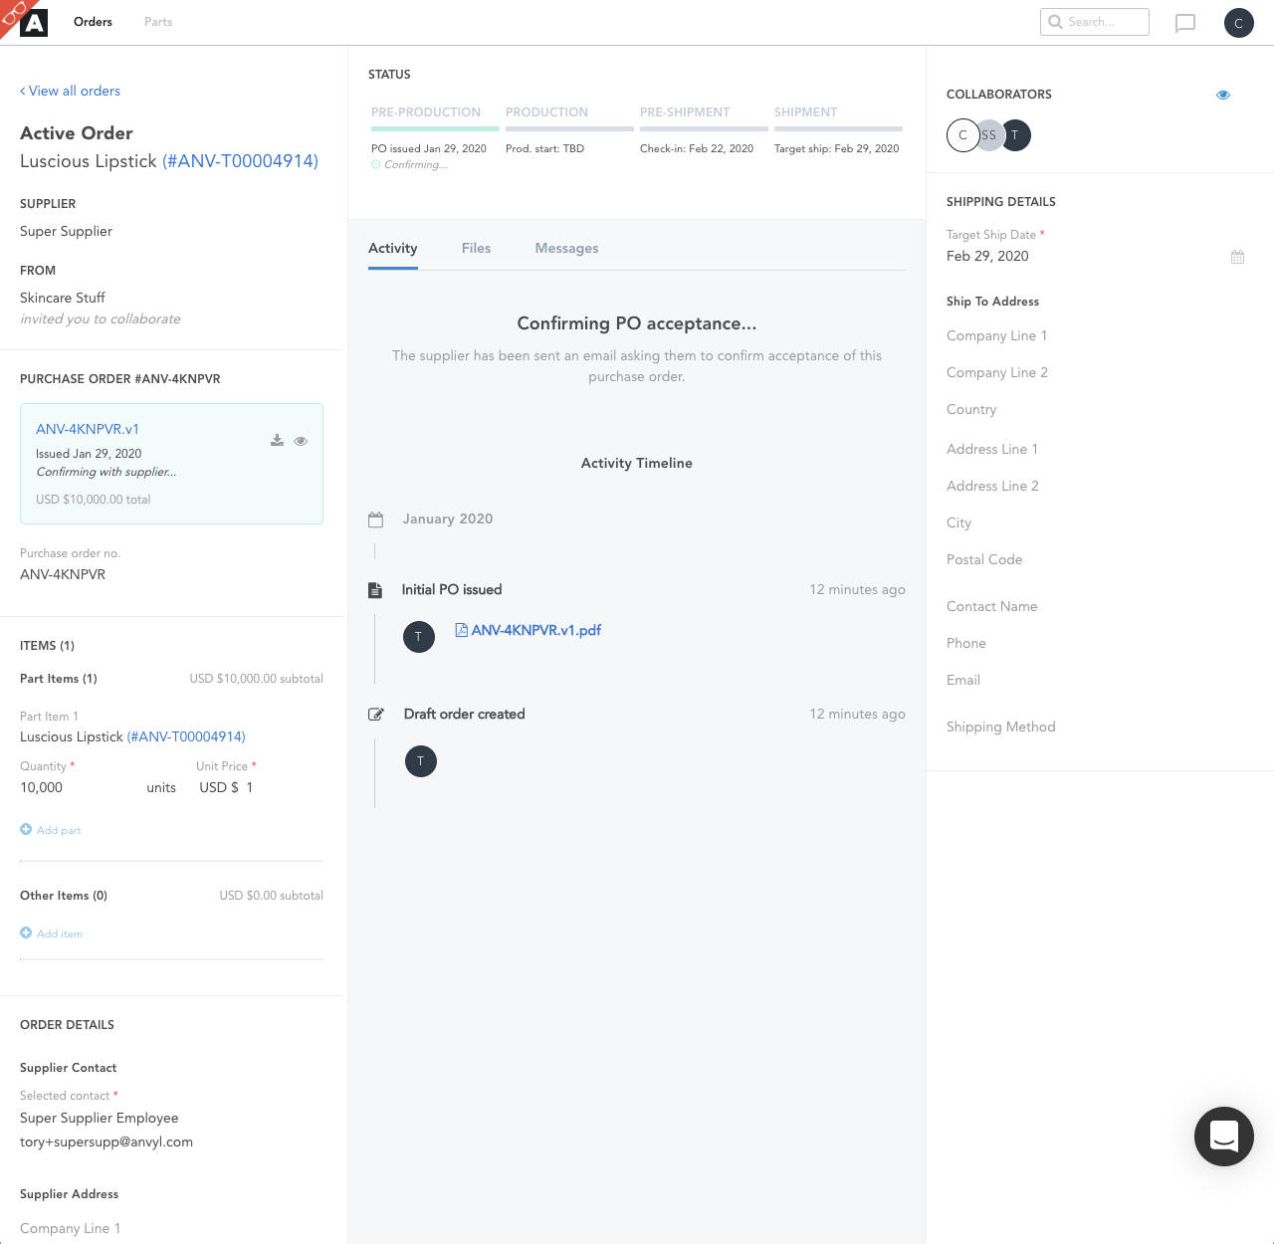Open the calendar picker for Target Ship Date
The width and height of the screenshot is (1274, 1244).
pyautogui.click(x=1237, y=256)
